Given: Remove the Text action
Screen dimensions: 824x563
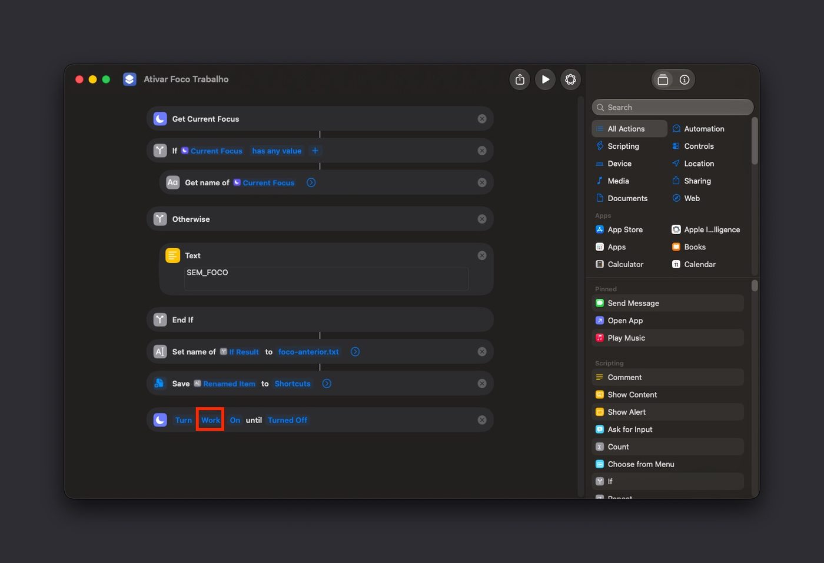Looking at the screenshot, I should tap(482, 255).
